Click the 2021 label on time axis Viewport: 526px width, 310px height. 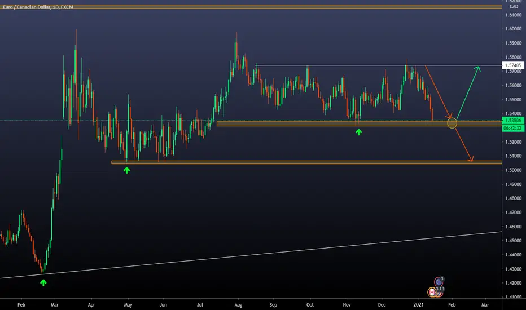pos(418,304)
